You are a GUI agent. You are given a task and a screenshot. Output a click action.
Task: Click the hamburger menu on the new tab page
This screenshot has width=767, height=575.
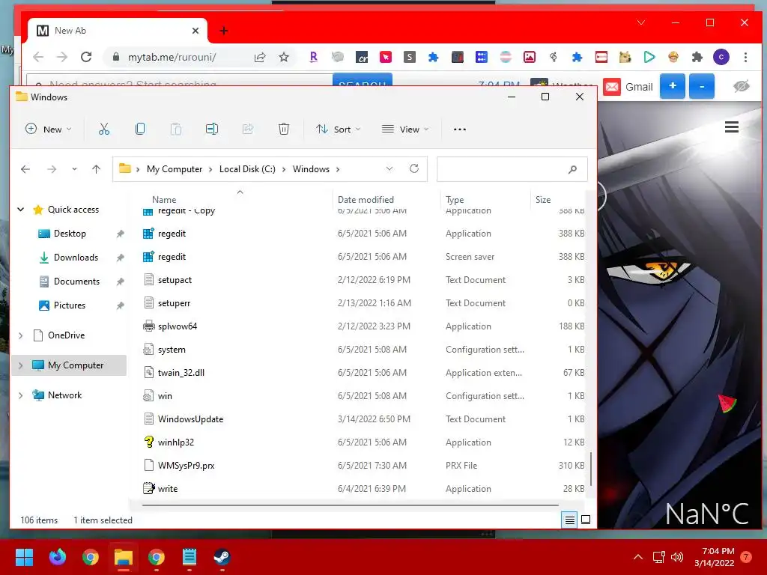[732, 127]
